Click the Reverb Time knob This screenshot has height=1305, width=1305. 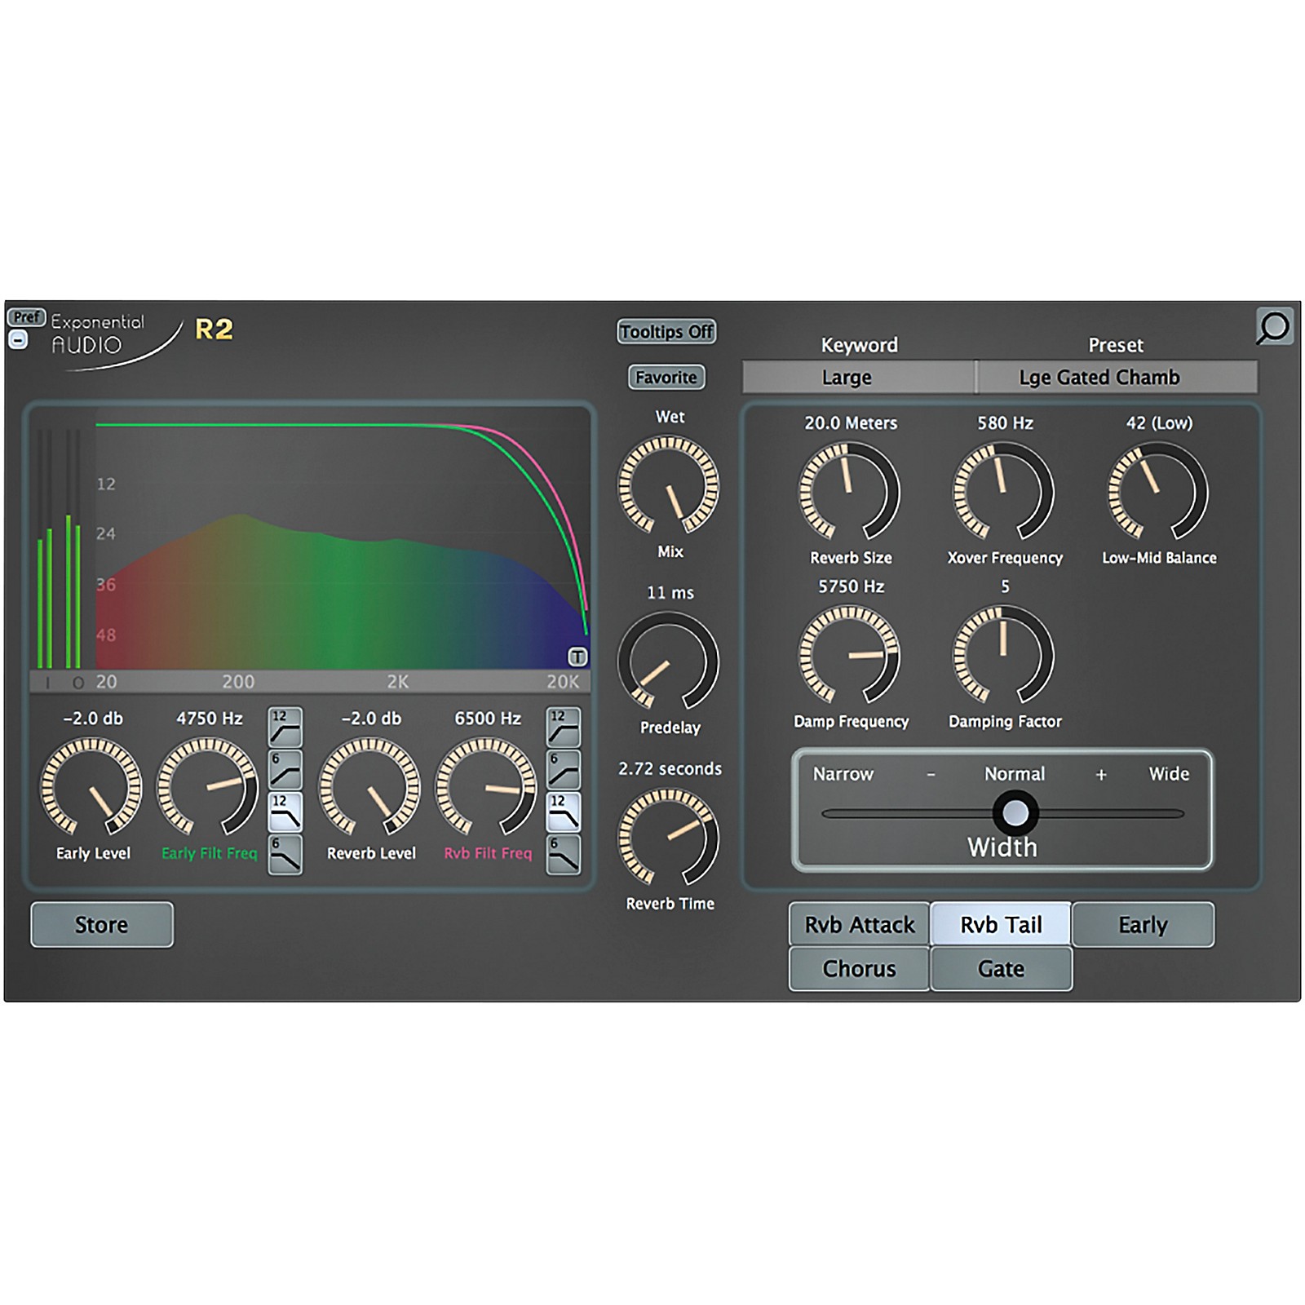(669, 837)
